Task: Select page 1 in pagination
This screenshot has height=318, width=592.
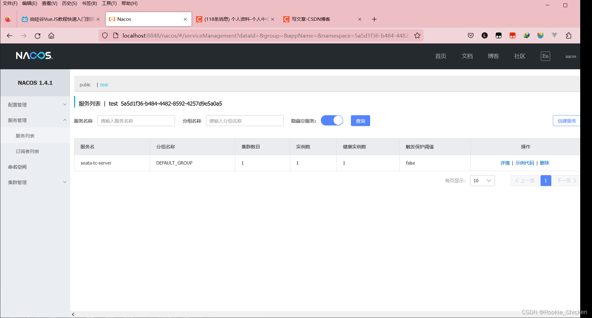Action: pyautogui.click(x=546, y=181)
